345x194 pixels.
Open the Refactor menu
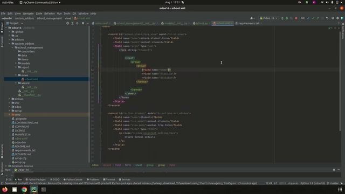[x=50, y=13]
